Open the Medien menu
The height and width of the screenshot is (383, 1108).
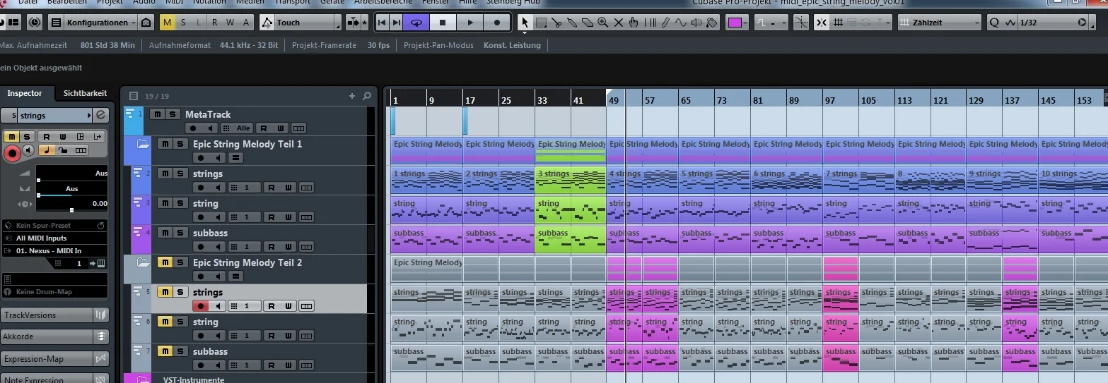[250, 2]
